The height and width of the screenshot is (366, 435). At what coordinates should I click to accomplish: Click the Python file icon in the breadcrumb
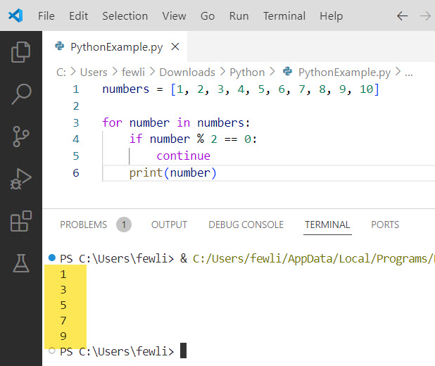(287, 71)
